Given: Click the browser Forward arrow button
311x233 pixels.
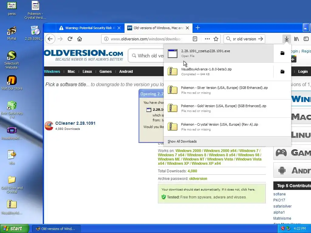Looking at the screenshot, I should (60, 39).
